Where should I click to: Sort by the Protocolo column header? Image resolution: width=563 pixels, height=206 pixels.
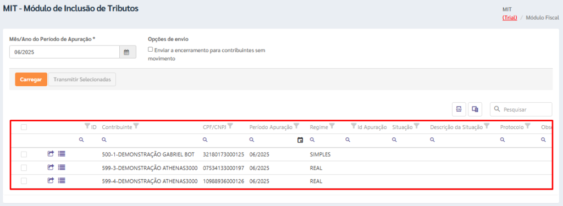pos(512,127)
